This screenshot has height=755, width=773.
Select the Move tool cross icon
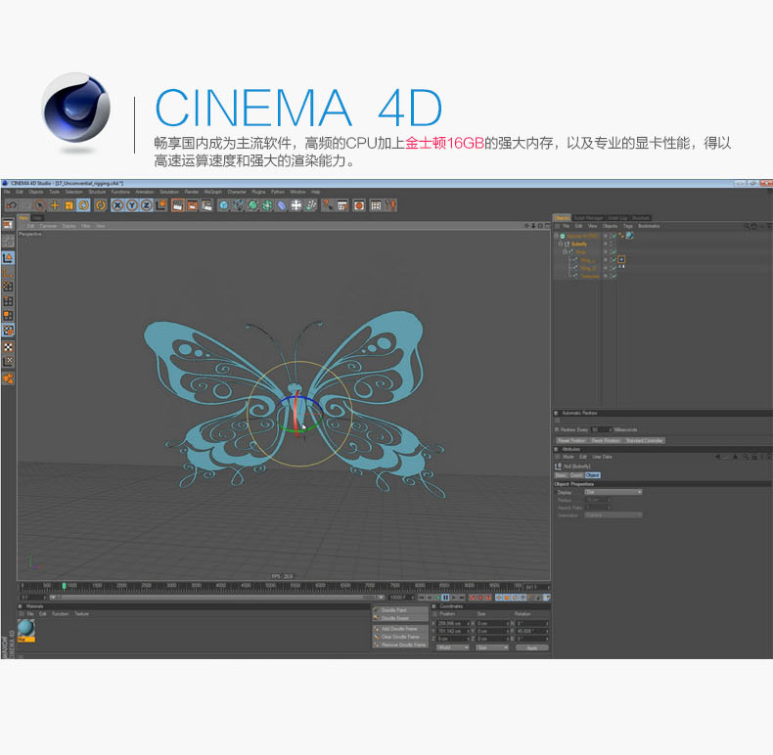tap(55, 205)
